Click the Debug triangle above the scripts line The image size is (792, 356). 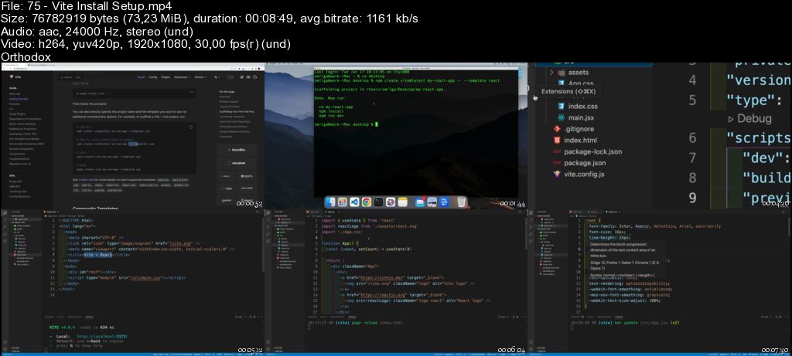click(x=730, y=119)
